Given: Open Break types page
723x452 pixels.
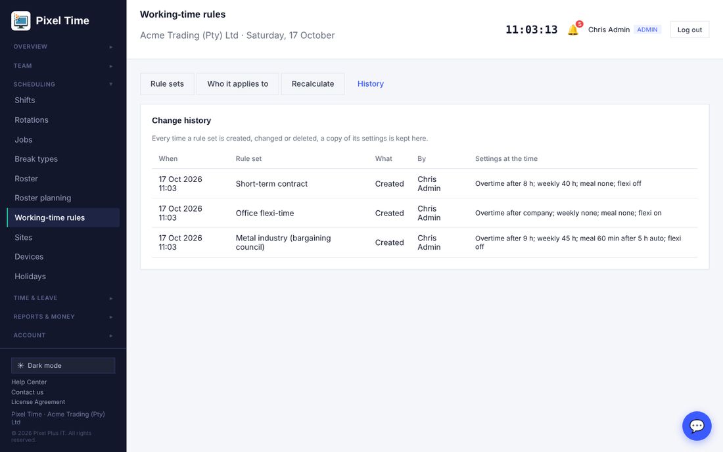Looking at the screenshot, I should (x=63, y=159).
